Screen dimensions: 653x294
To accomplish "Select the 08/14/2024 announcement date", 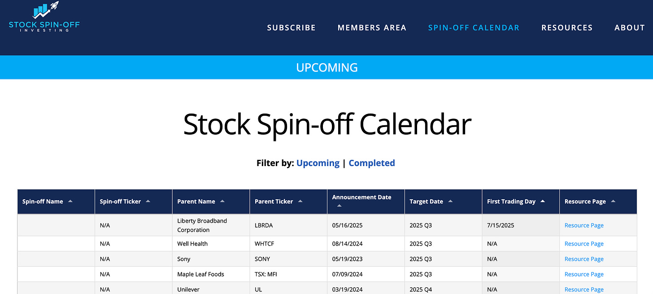I will [x=347, y=244].
